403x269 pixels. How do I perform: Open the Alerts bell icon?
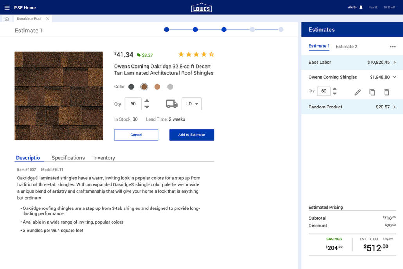tap(361, 7)
